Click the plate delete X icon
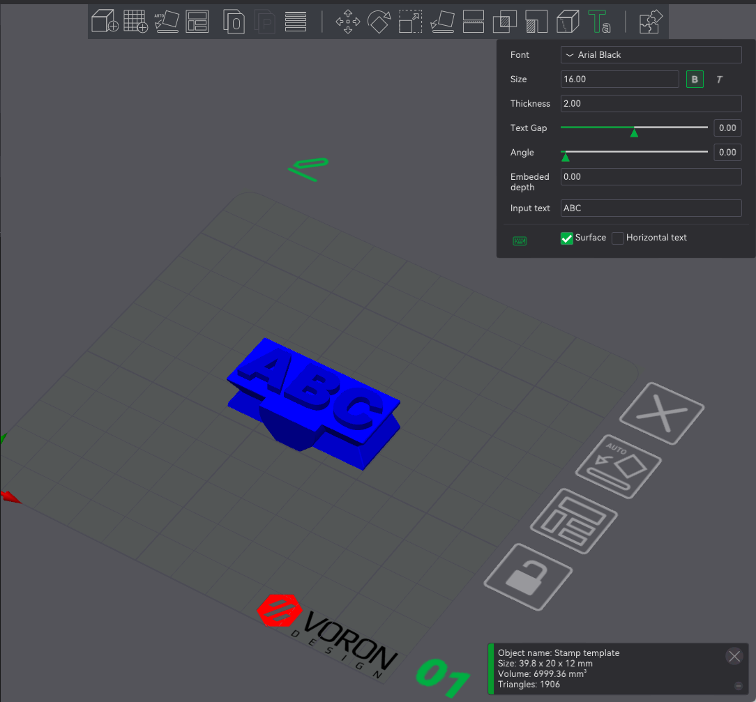This screenshot has height=702, width=756. 661,413
